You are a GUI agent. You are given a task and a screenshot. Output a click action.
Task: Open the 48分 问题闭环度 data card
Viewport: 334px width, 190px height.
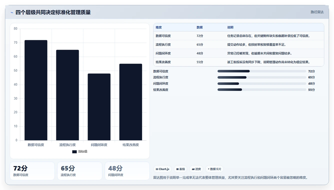click(127, 171)
